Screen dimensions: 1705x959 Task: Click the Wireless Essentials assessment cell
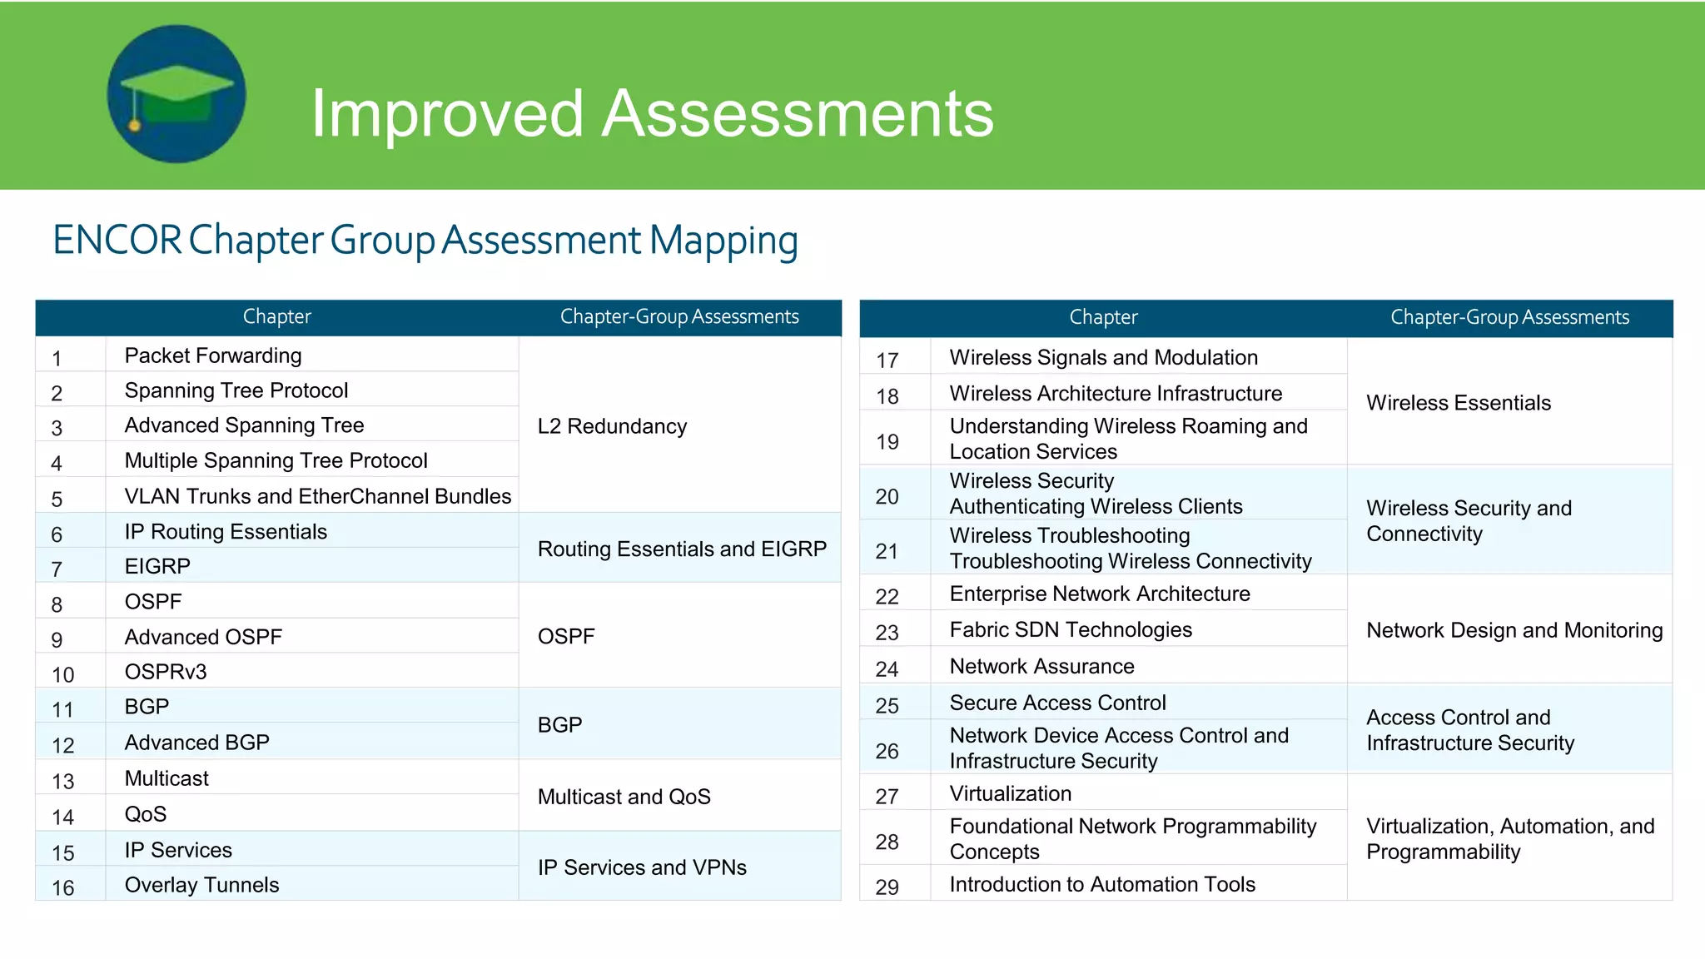coord(1458,403)
